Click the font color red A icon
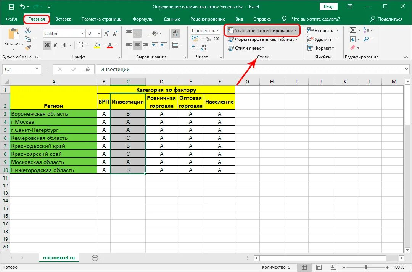Screen dimensions: 412x272 point(110,45)
